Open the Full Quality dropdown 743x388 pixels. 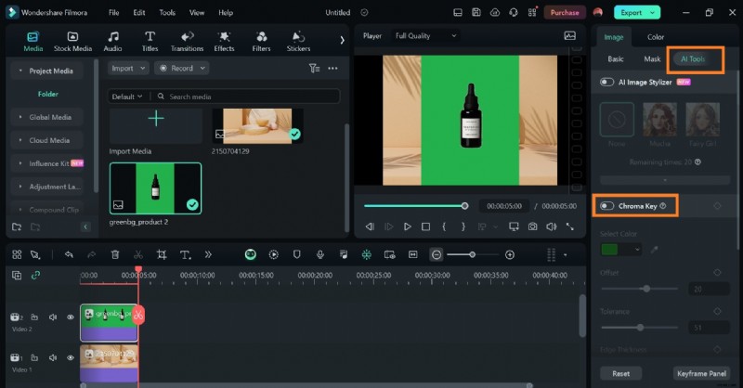click(425, 35)
